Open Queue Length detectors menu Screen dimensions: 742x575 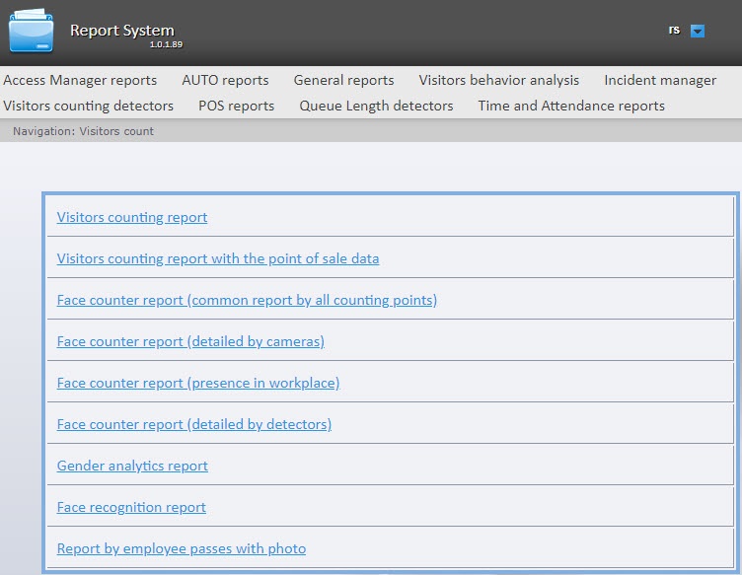point(376,106)
